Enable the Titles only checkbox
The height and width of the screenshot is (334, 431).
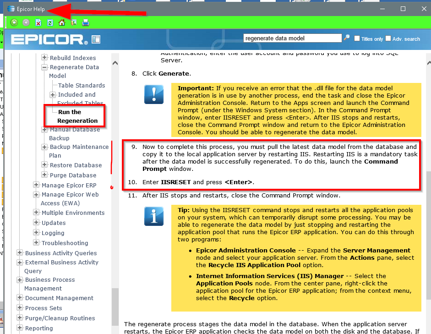(357, 38)
